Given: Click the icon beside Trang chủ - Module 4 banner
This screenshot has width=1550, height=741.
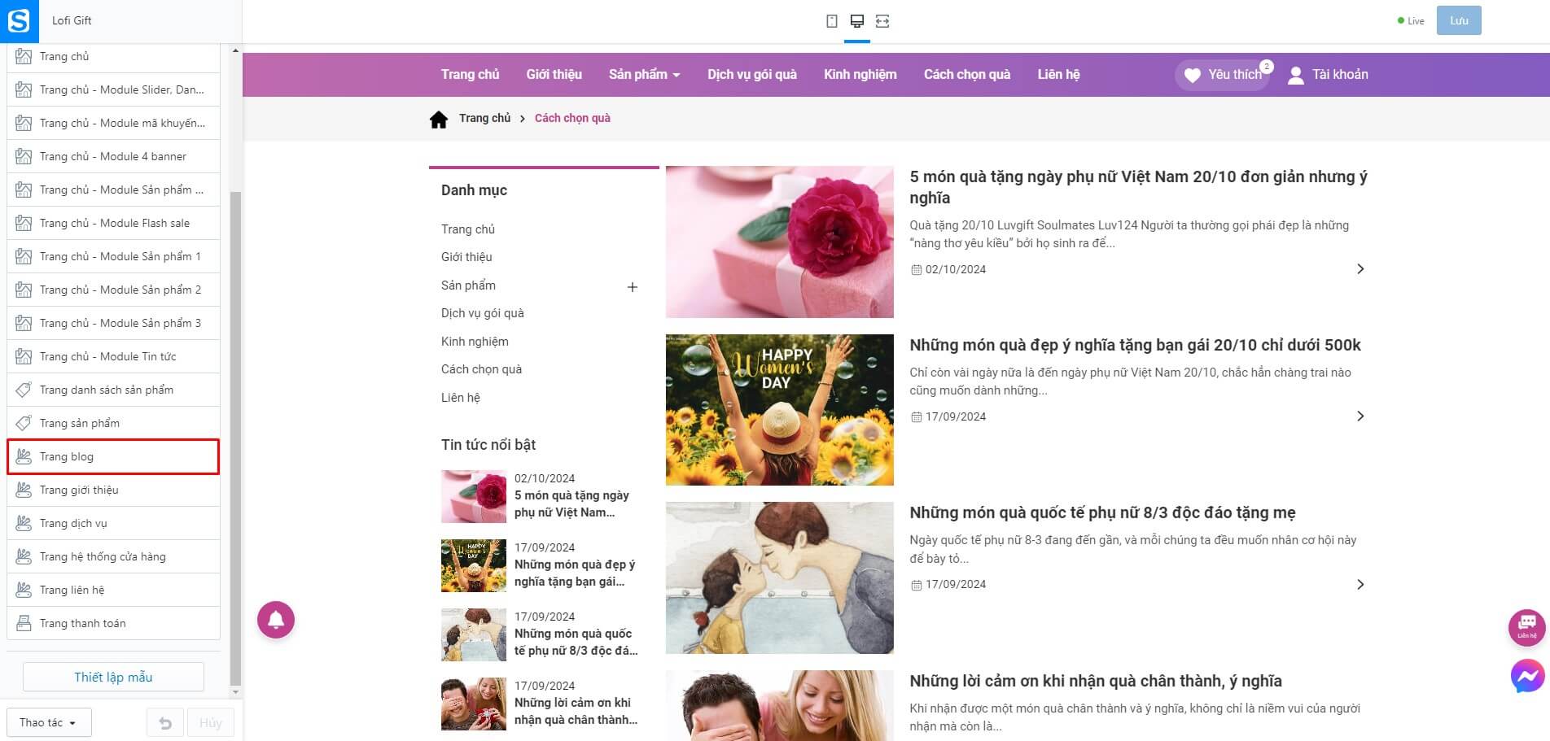Looking at the screenshot, I should coord(24,156).
